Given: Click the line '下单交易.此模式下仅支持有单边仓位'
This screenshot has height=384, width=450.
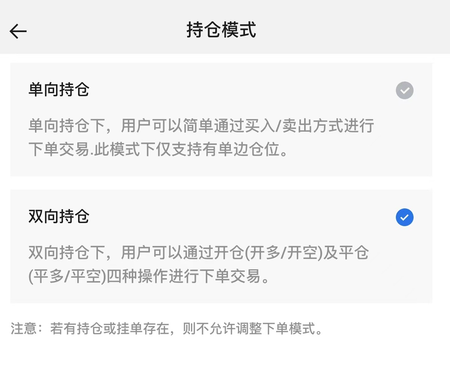Looking at the screenshot, I should tap(158, 149).
